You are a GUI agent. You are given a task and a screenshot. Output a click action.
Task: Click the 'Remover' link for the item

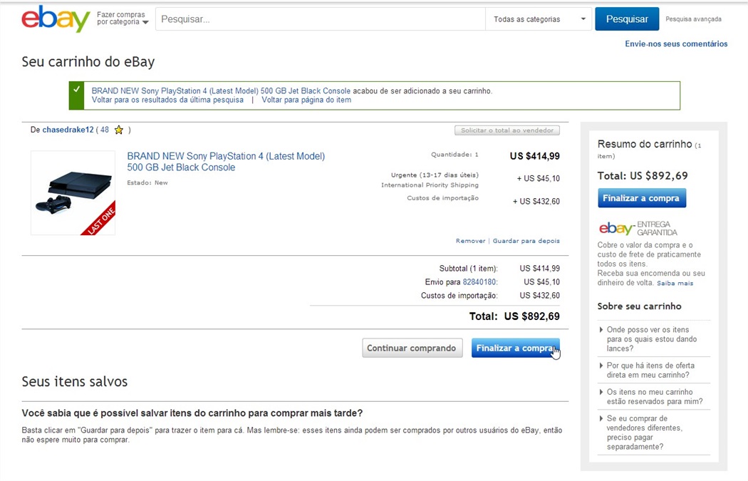pos(470,241)
